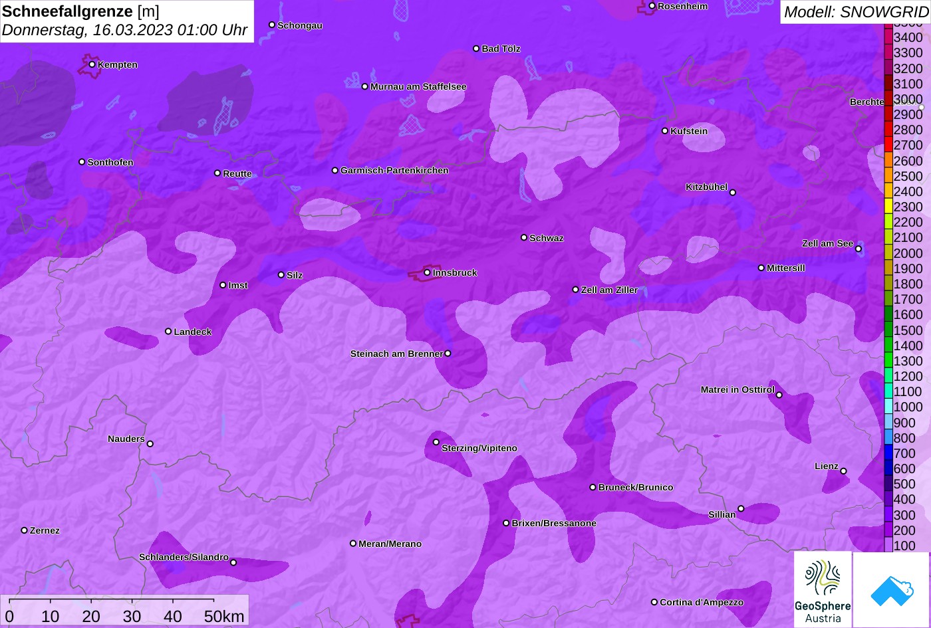The width and height of the screenshot is (931, 628).
Task: Pick the Kufstein map marker
Action: point(665,131)
